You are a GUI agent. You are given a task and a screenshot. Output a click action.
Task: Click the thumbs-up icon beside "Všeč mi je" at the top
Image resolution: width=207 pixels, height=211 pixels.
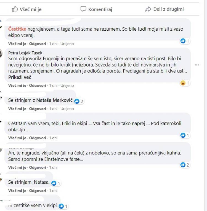pos(15,9)
